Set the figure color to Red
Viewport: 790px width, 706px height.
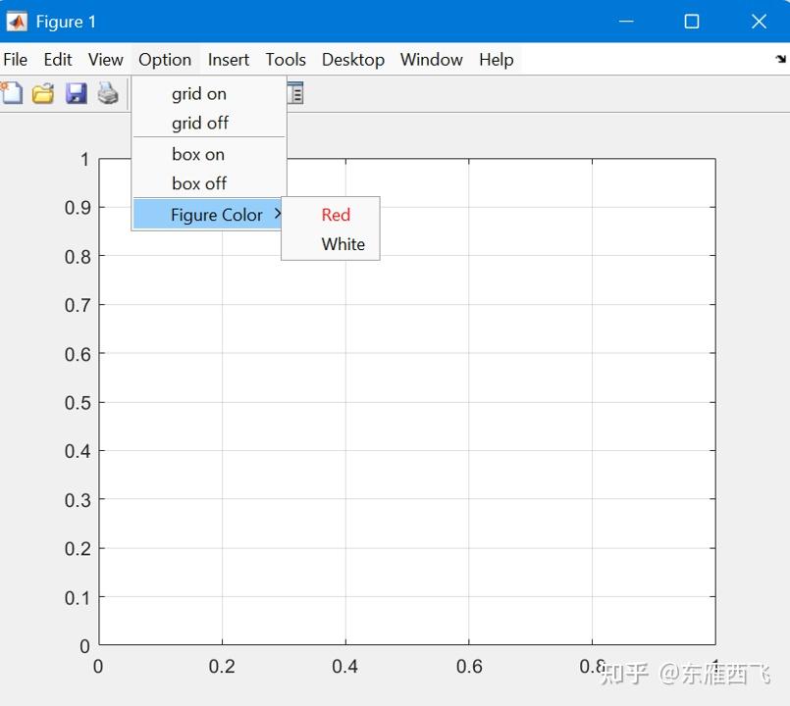click(336, 215)
